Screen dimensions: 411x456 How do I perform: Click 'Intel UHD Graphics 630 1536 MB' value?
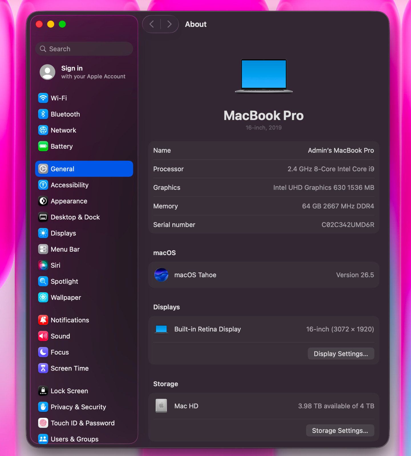click(324, 188)
